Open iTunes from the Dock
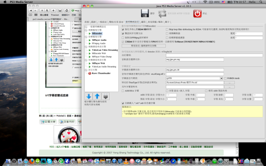 pyautogui.click(x=96, y=161)
